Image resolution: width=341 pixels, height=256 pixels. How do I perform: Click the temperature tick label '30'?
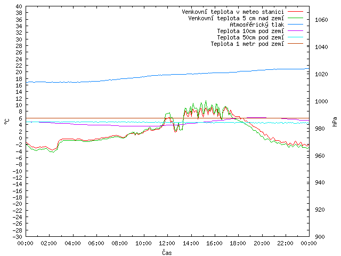click(19, 39)
